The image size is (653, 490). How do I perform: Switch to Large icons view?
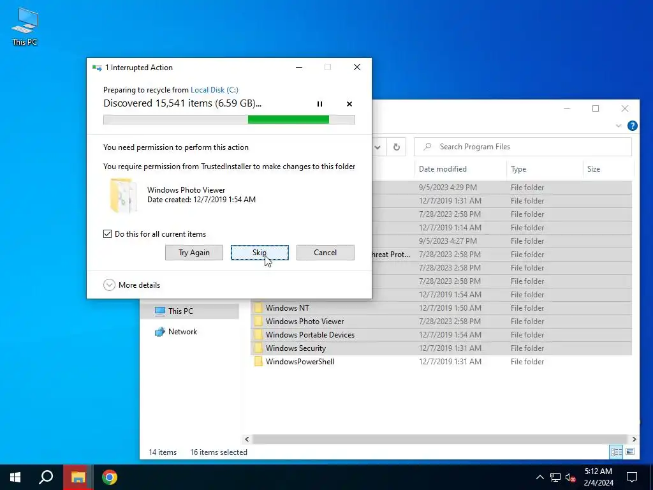pos(630,452)
